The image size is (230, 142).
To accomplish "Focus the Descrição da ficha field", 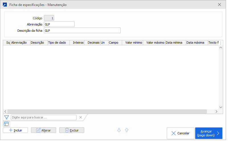I will [82, 31].
